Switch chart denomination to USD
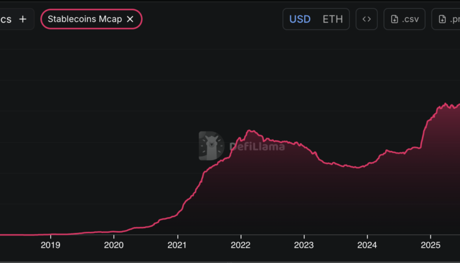The height and width of the screenshot is (263, 460). point(299,19)
